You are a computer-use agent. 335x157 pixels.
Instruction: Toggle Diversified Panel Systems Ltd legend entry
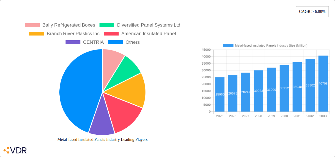140,25
